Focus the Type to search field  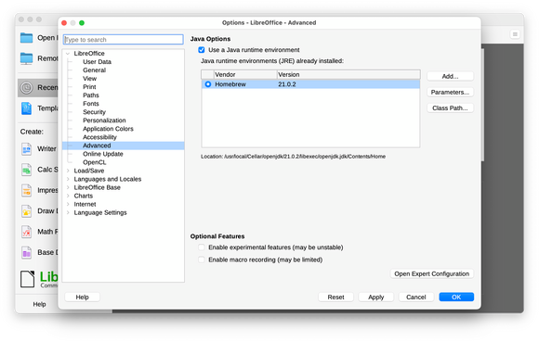pos(124,40)
